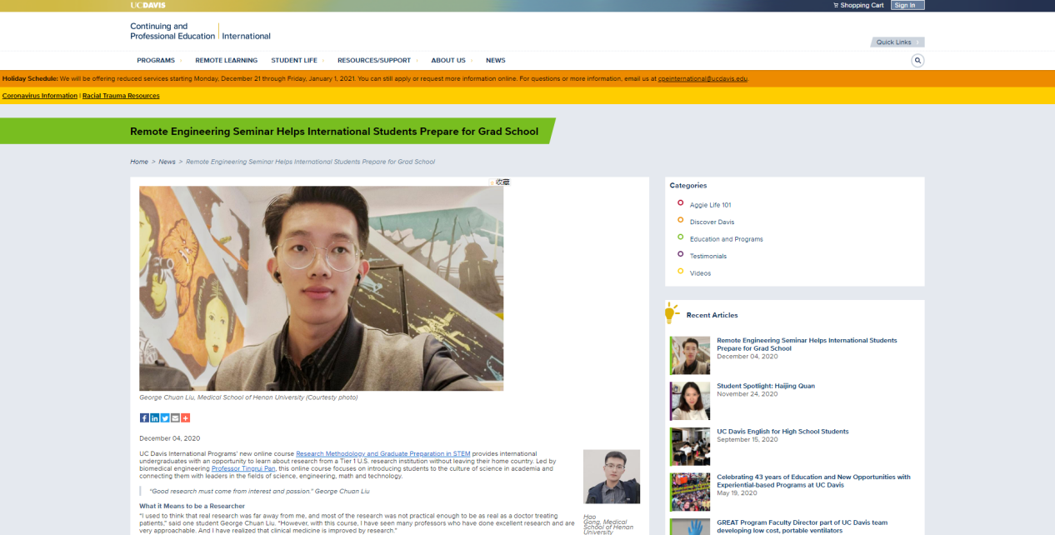This screenshot has height=535, width=1055.
Task: Open the Shopping Cart
Action: coord(858,5)
